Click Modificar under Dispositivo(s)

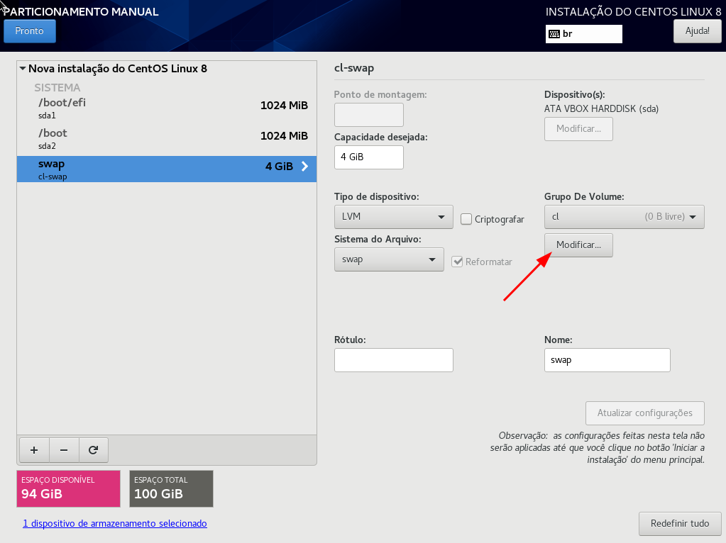pos(578,128)
